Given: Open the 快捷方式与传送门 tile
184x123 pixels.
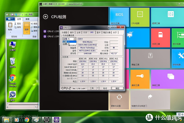Looking at the screenshot, I should point(150,100).
